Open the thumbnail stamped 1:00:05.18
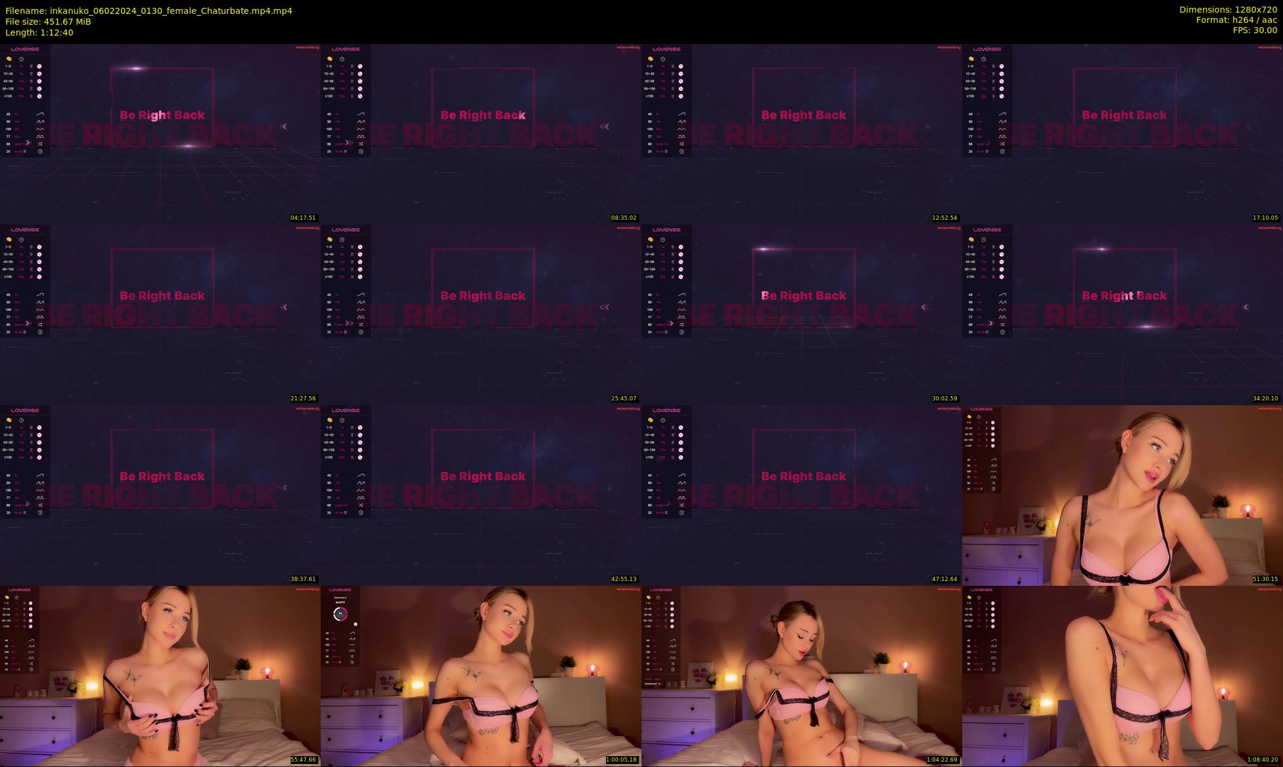Image resolution: width=1283 pixels, height=767 pixels. click(x=481, y=675)
